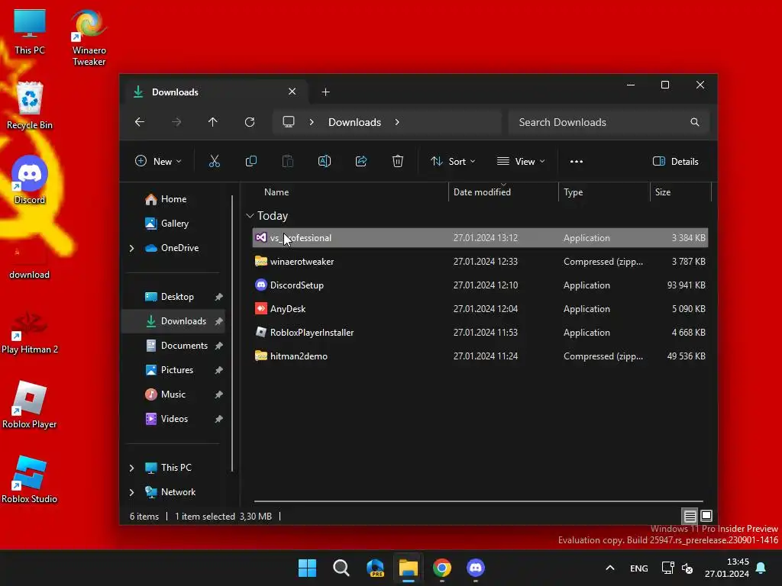Go back with the left arrow

click(140, 122)
